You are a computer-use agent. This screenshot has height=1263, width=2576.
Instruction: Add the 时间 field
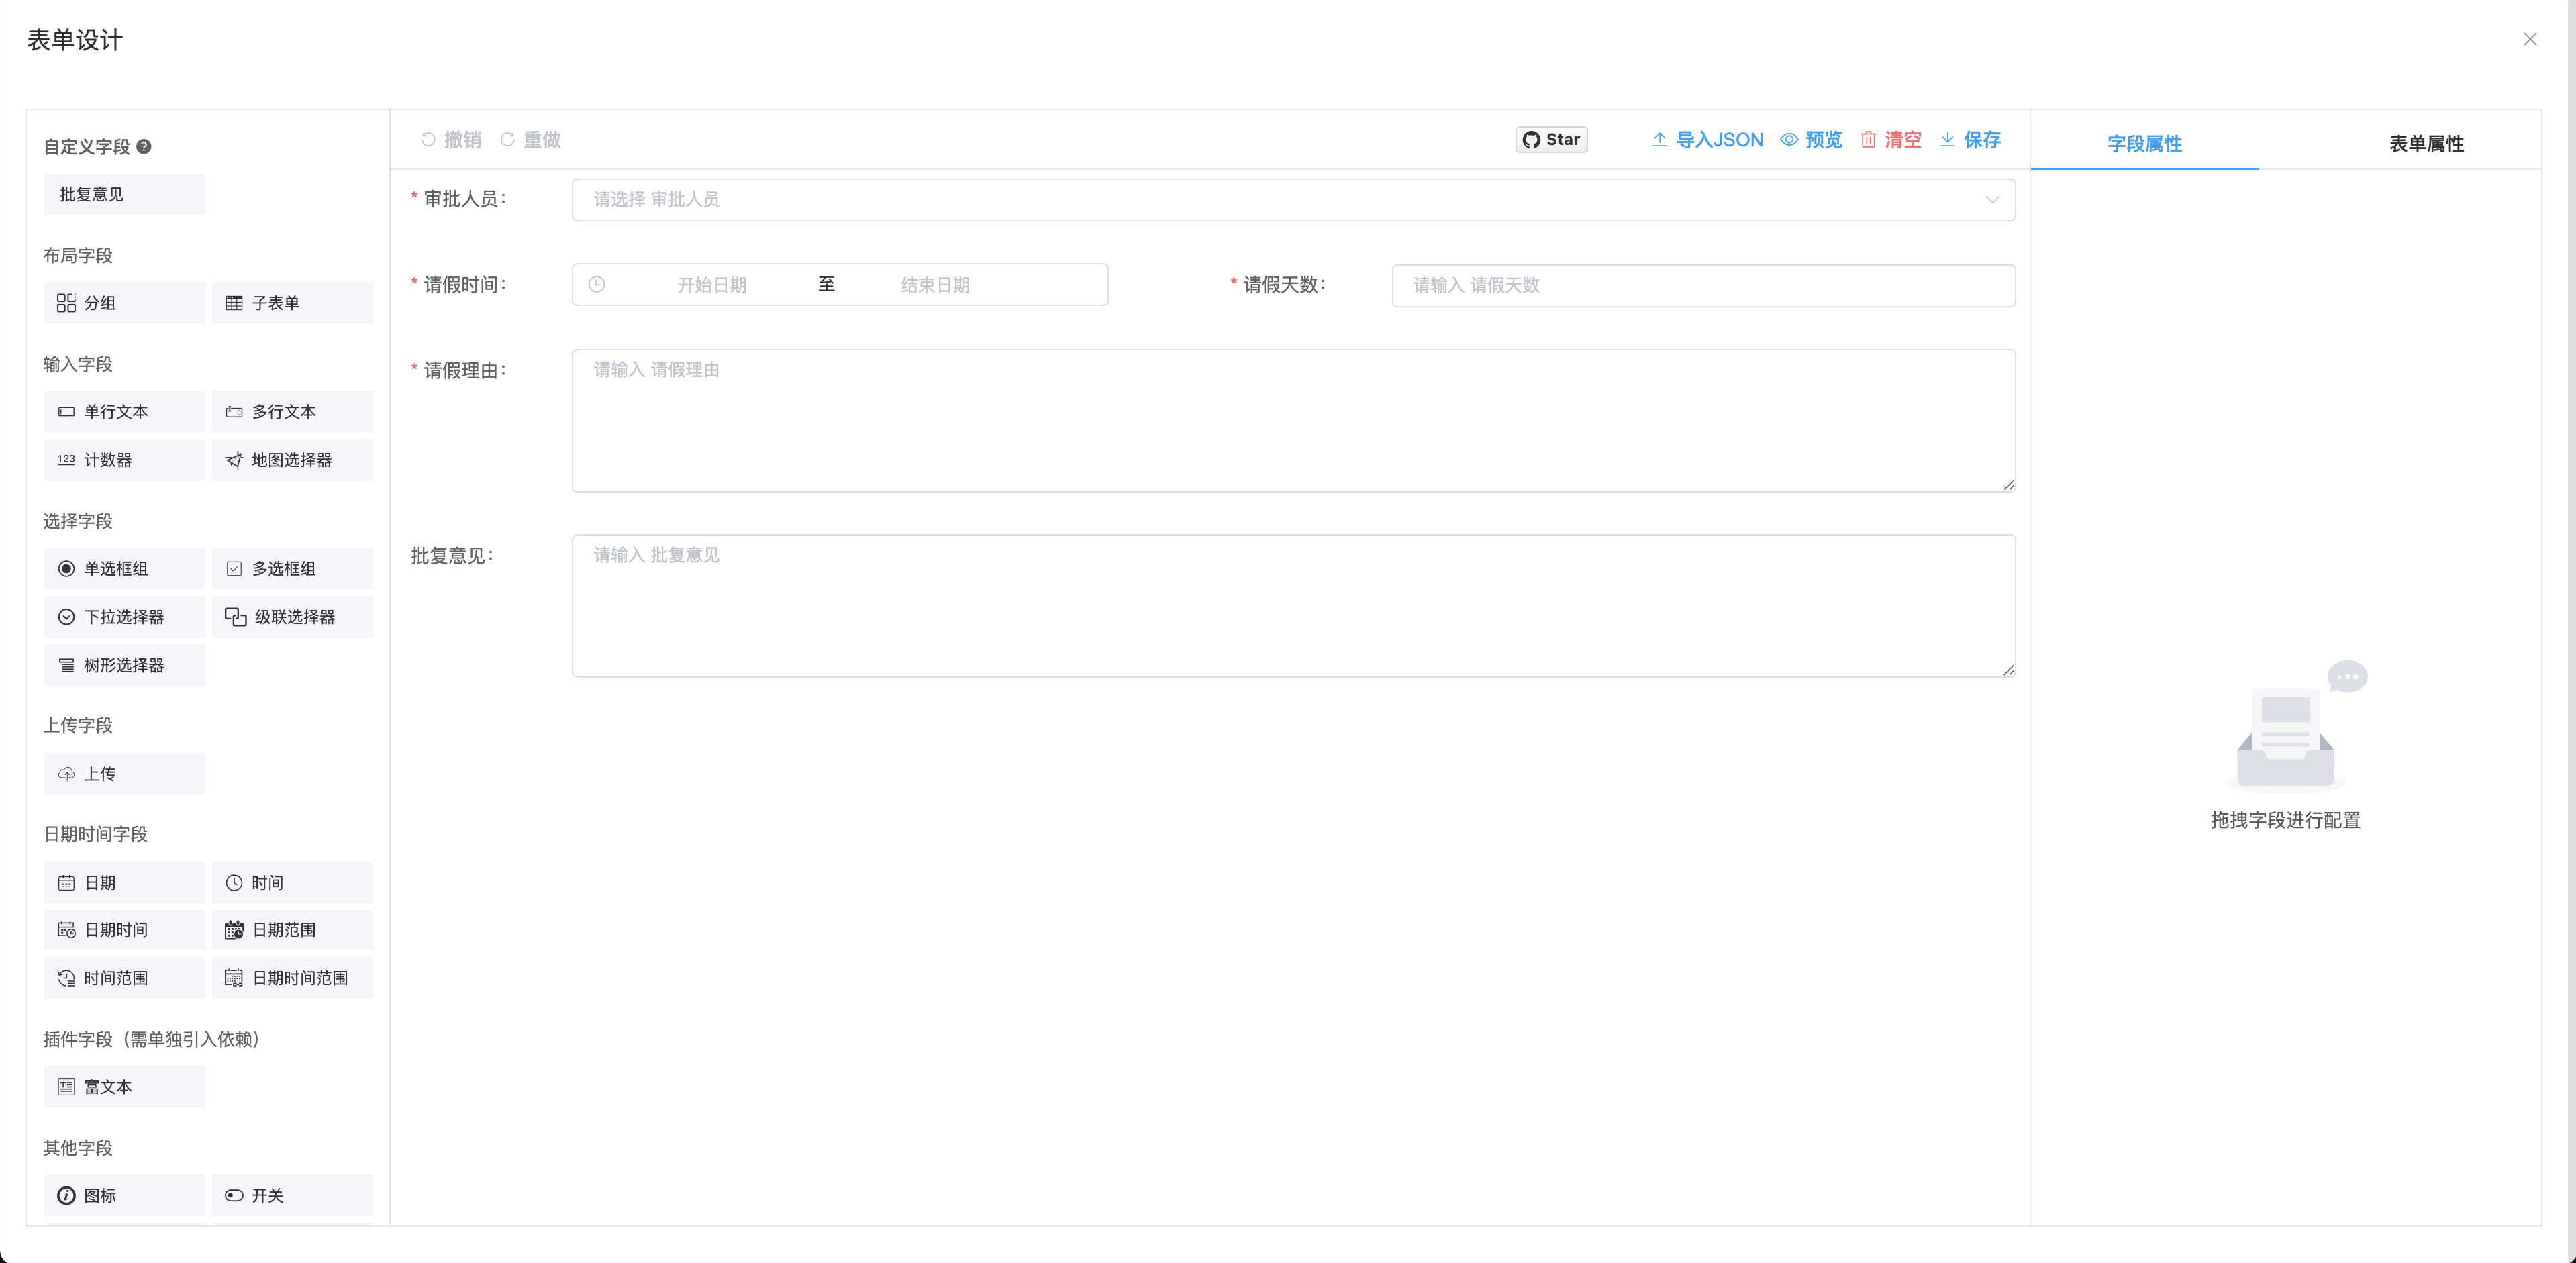[292, 883]
